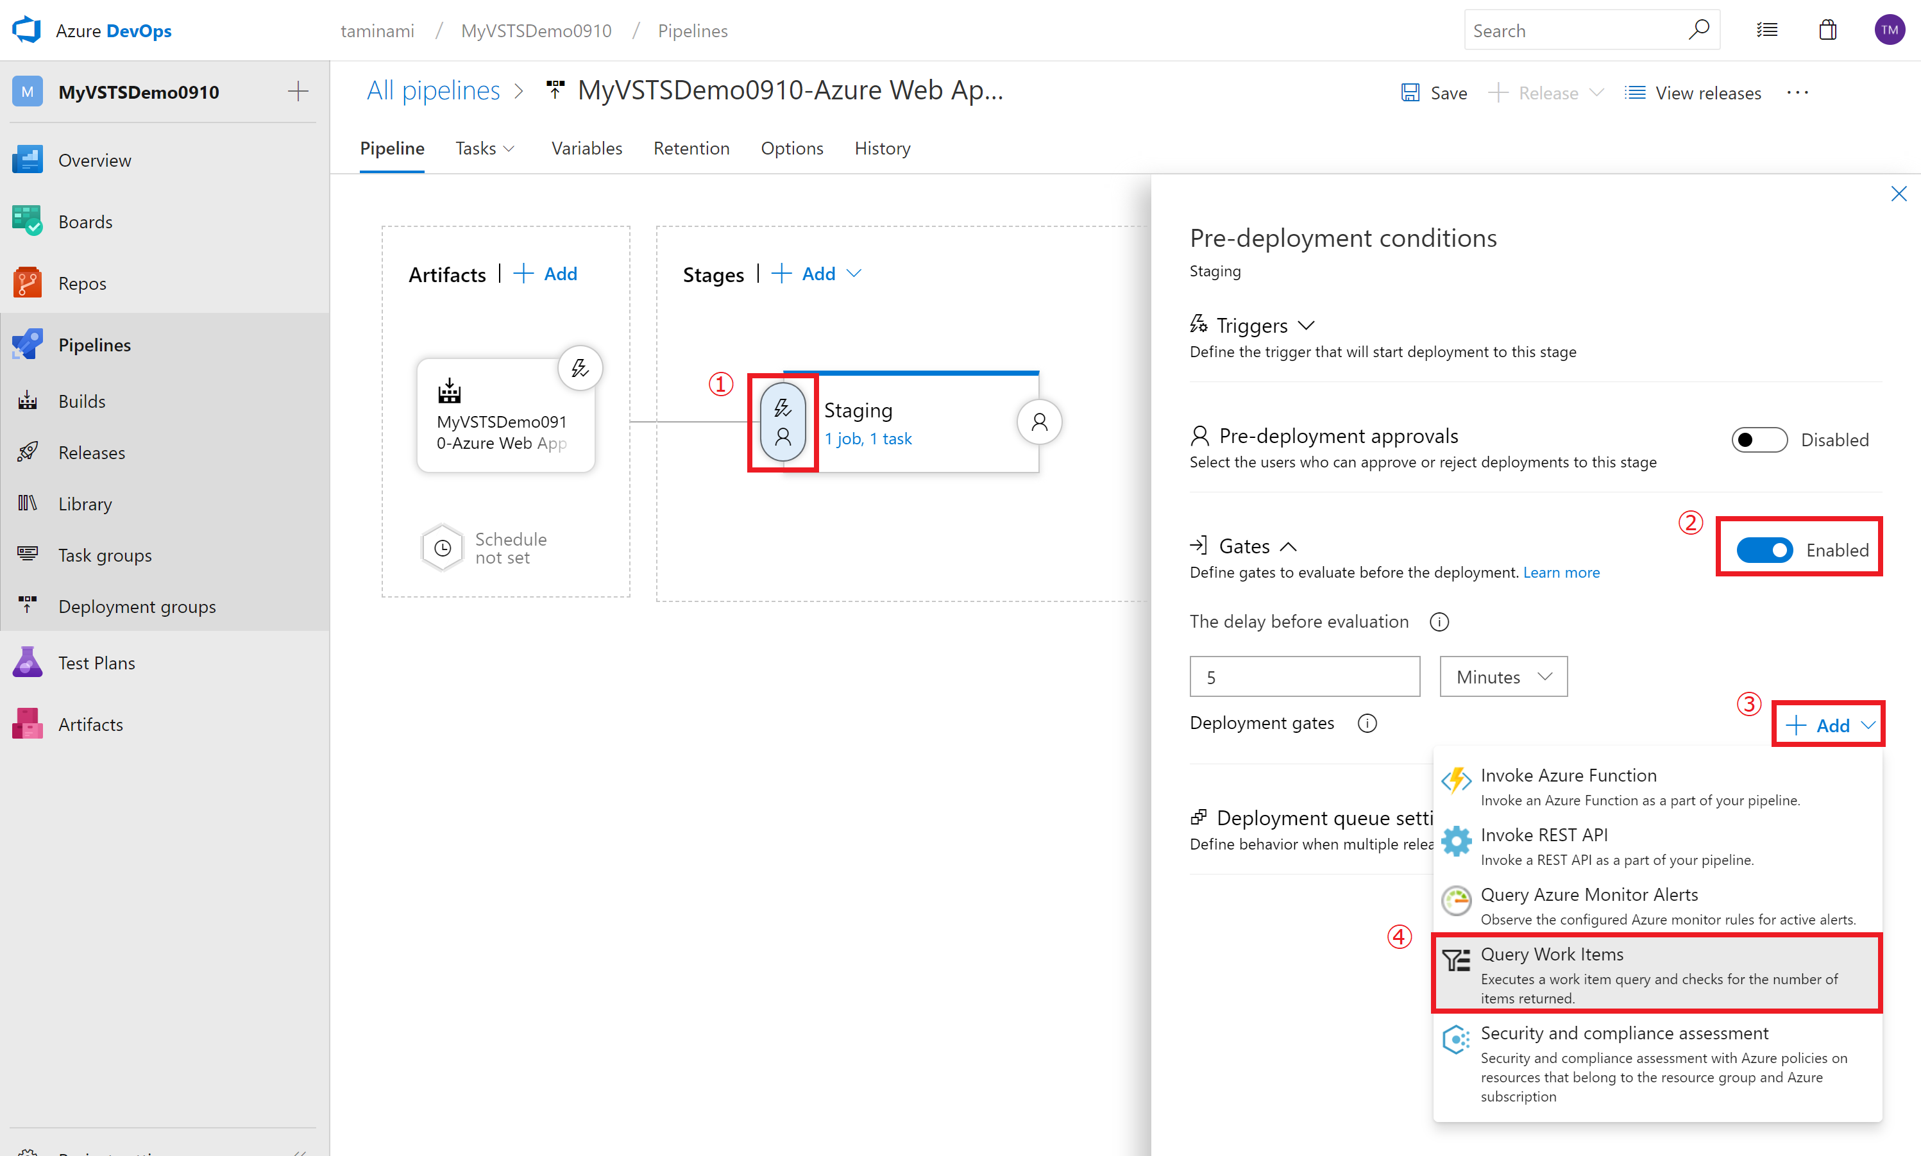1921x1156 pixels.
Task: Open the shopping bag marketplace icon
Action: tap(1827, 30)
